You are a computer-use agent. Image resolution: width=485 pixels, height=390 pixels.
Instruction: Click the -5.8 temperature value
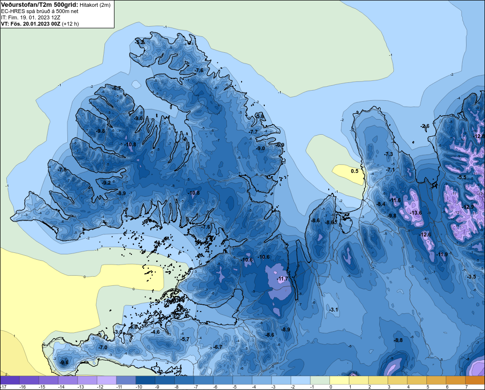pos(260,116)
